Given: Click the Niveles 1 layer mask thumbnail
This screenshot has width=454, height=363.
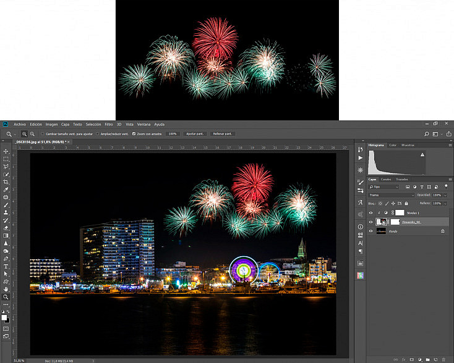Looking at the screenshot, I should (x=400, y=213).
